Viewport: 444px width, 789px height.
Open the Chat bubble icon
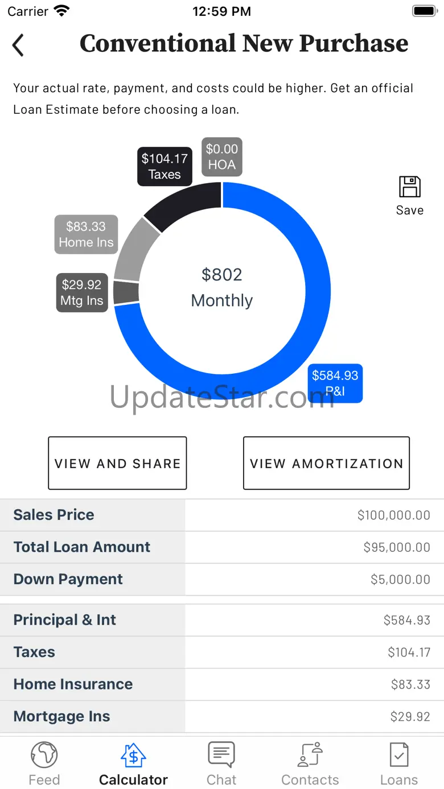point(221,755)
